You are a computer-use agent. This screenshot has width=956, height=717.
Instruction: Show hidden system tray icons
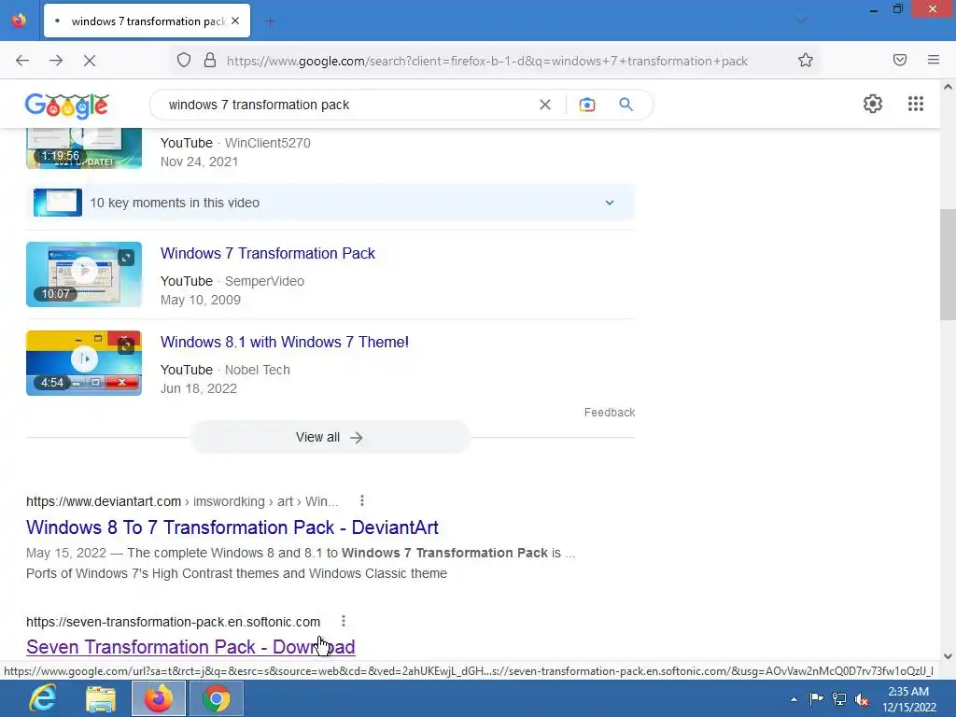click(x=794, y=699)
